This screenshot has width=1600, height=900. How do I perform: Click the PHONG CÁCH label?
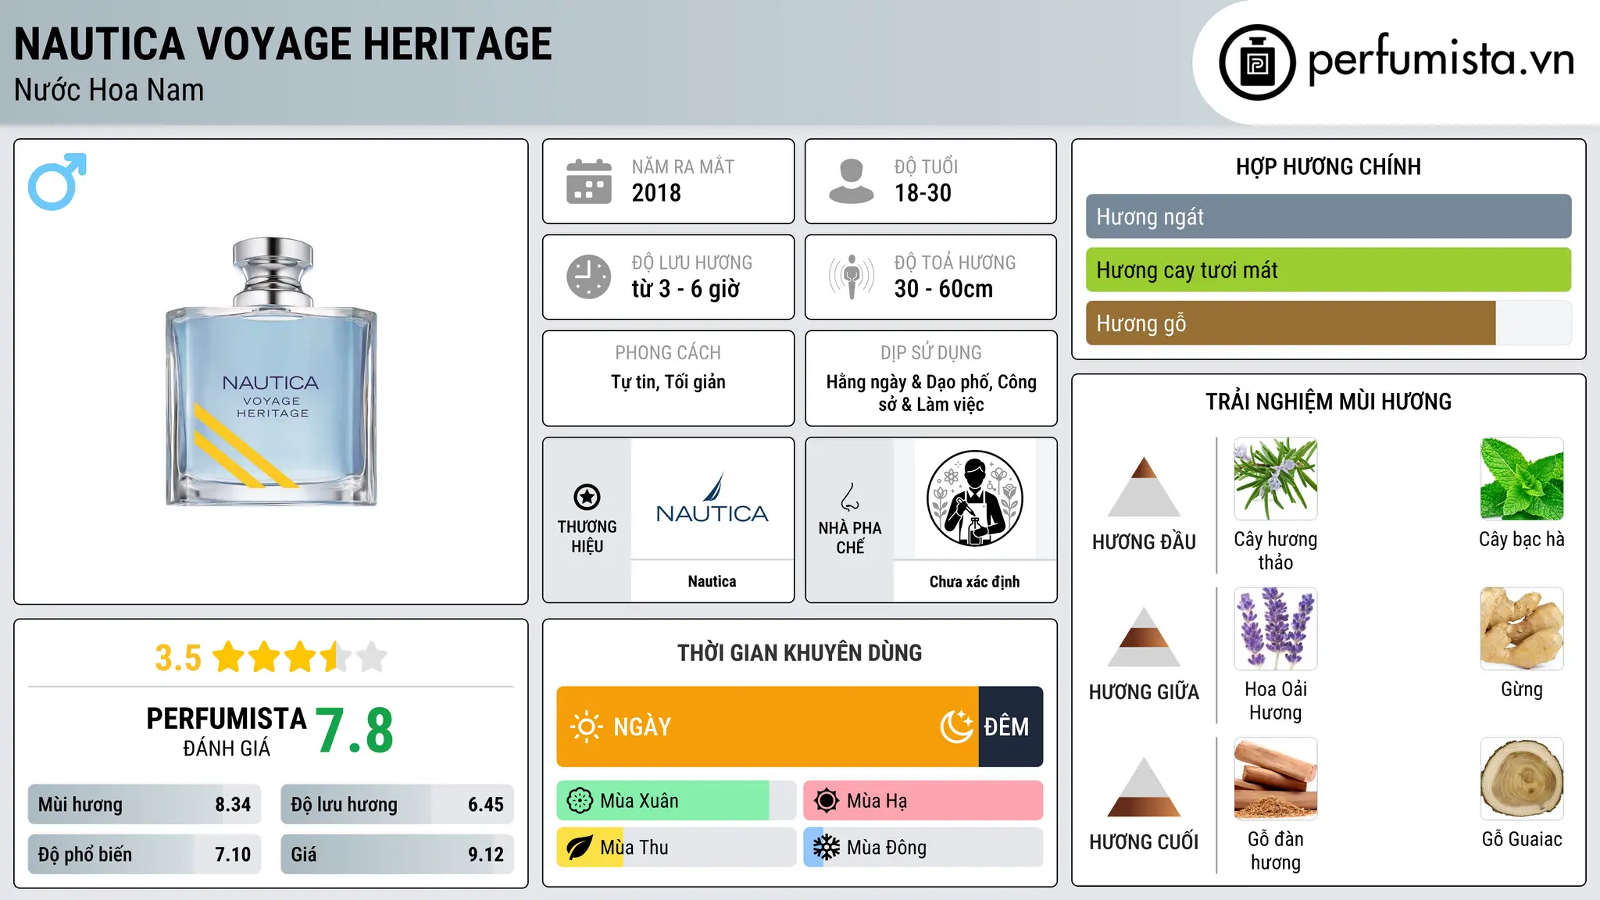(668, 353)
